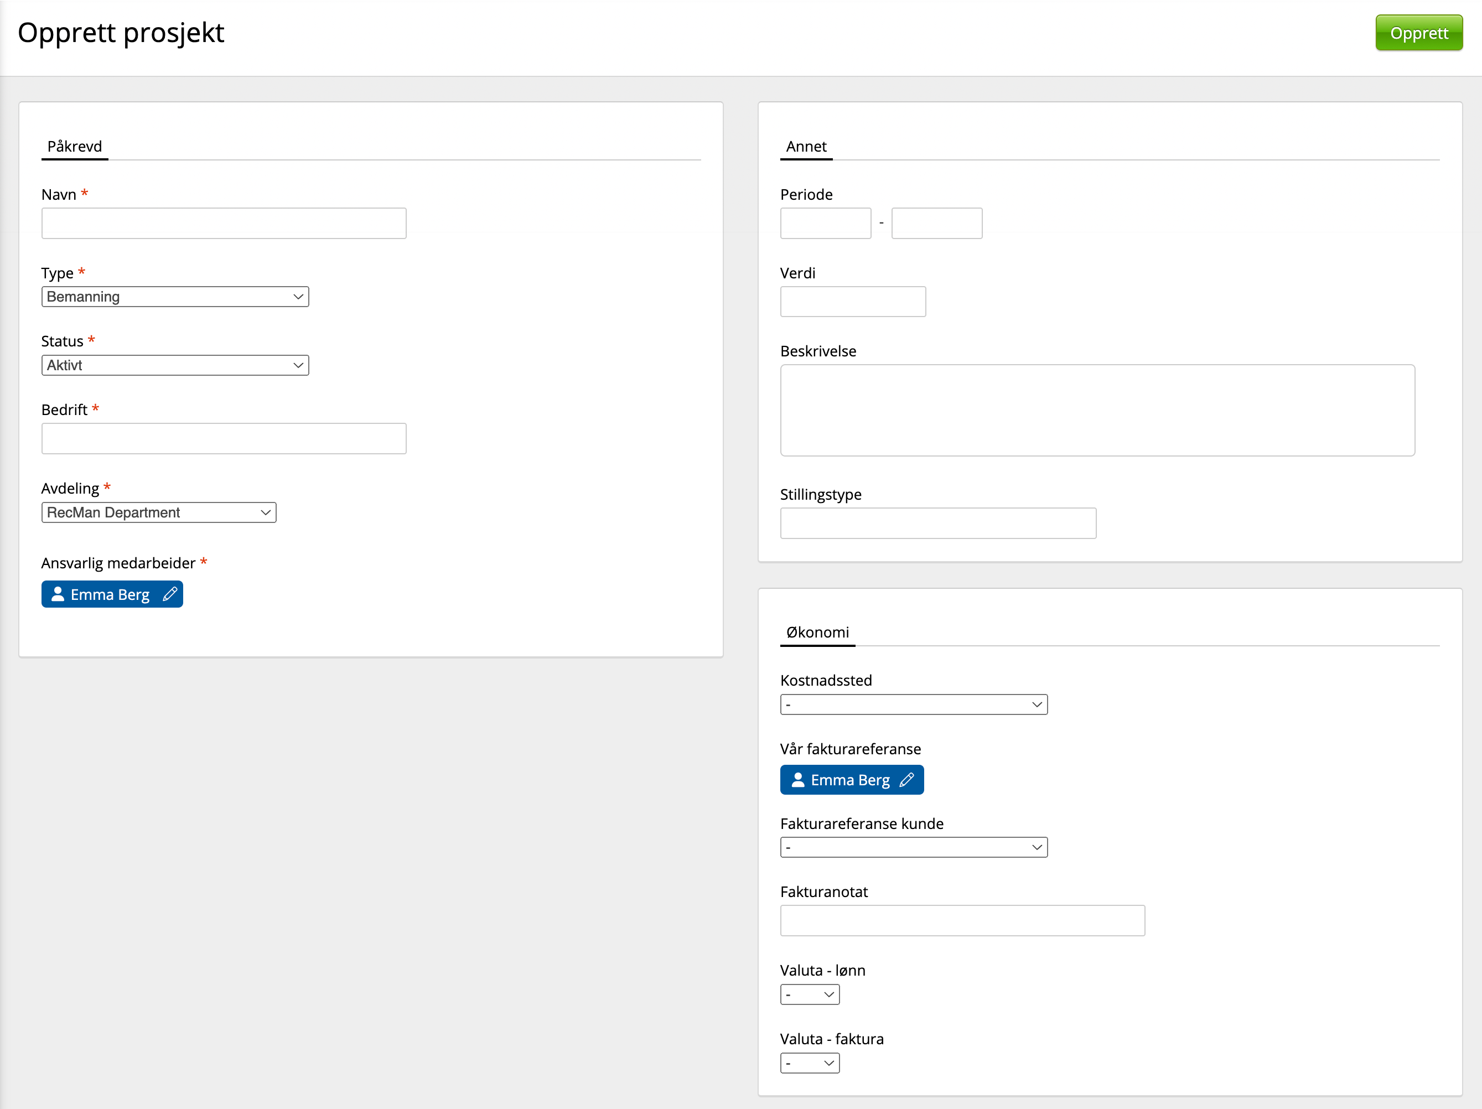Expand the Valuta - faktura dropdown
The height and width of the screenshot is (1109, 1482).
[809, 1063]
